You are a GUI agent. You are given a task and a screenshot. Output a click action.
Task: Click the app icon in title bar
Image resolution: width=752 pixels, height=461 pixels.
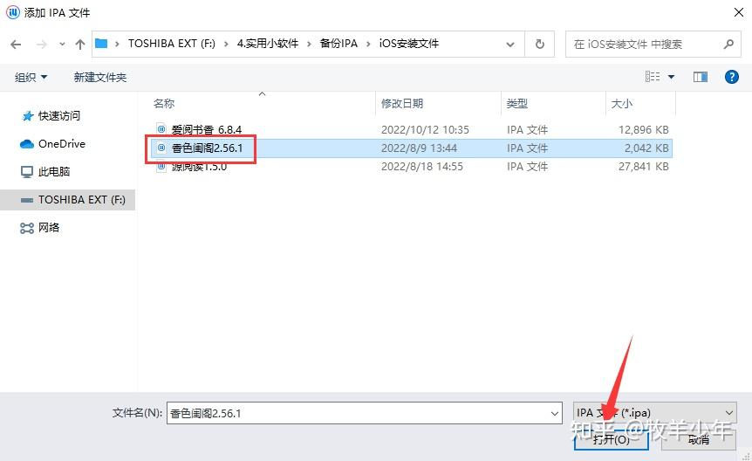(x=13, y=12)
